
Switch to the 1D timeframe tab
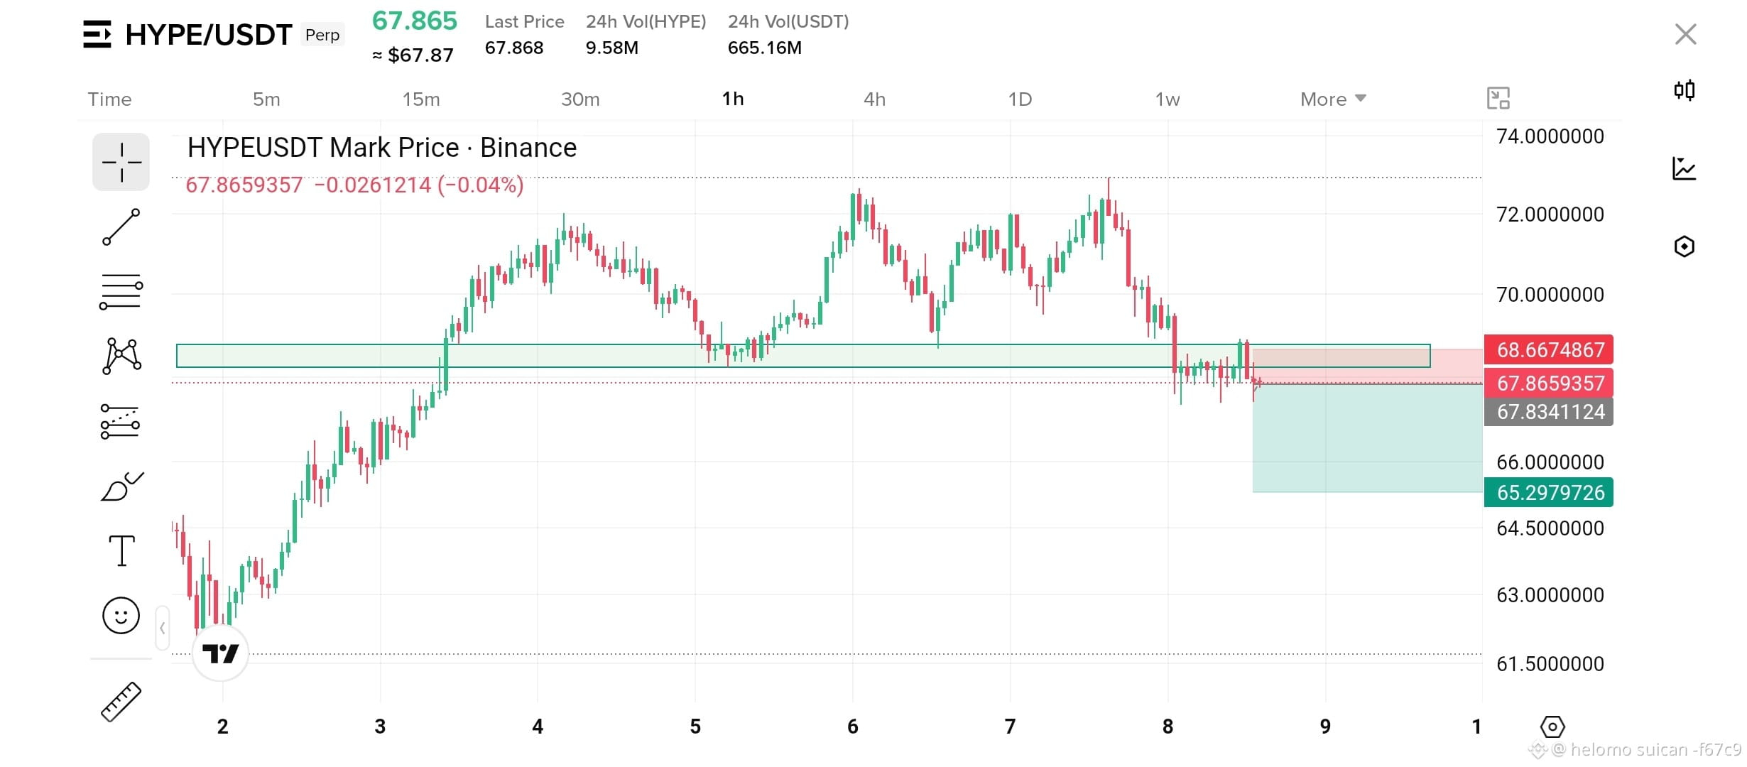1020,99
